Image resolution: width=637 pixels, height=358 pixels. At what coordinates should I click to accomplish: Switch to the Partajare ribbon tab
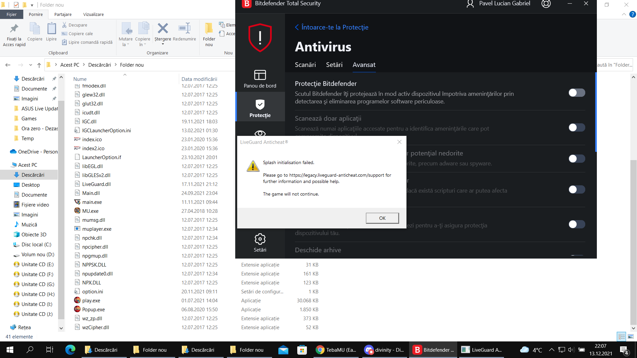click(x=63, y=15)
